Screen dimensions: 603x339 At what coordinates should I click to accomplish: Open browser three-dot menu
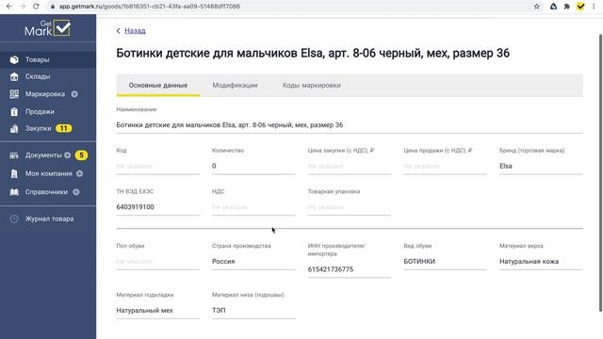594,7
